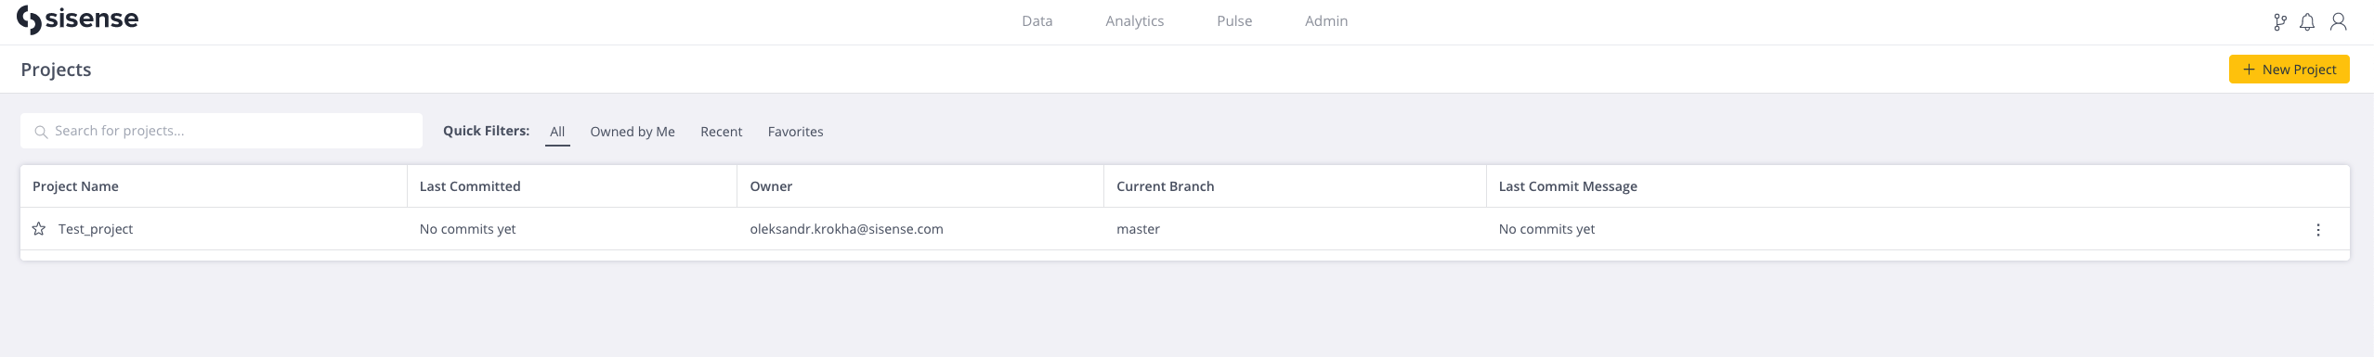Show Favorites projects filter
The width and height of the screenshot is (2374, 357).
(x=796, y=132)
